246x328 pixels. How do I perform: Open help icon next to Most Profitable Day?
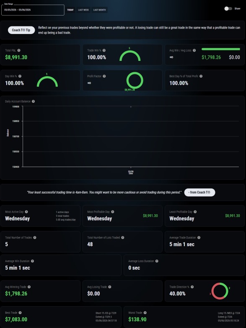112,212
